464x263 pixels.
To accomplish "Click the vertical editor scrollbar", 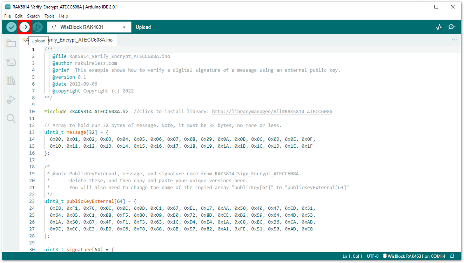I will tap(459, 149).
